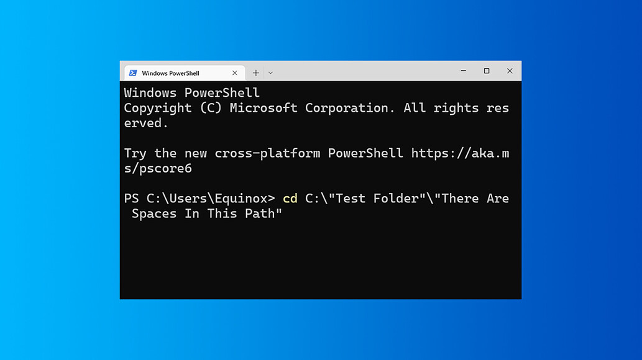
Task: Click the PowerShell icon in the tab
Action: pos(133,73)
